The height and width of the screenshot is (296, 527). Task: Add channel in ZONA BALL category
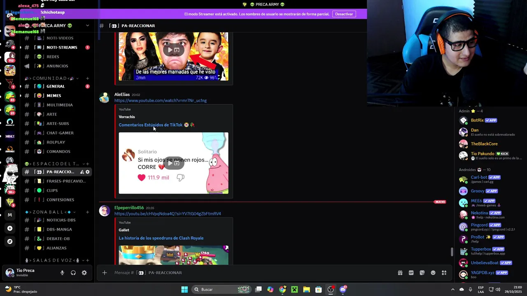87,212
